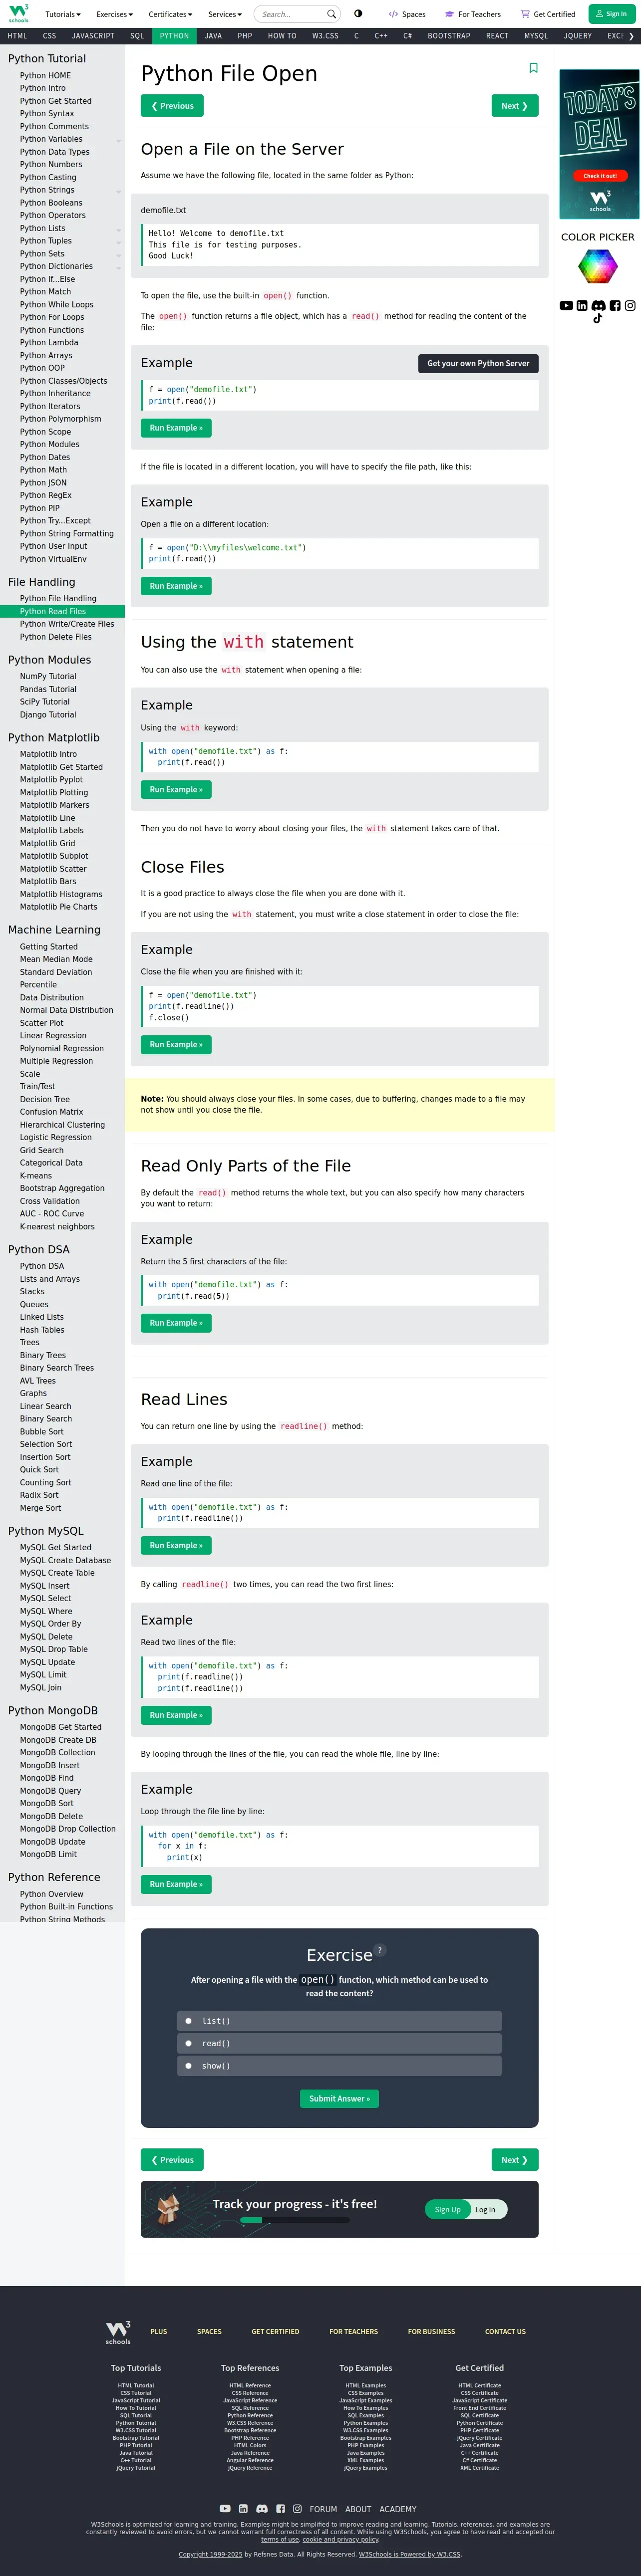641x2576 pixels.
Task: Open the Today's Deal advertisement
Action: coord(600,144)
